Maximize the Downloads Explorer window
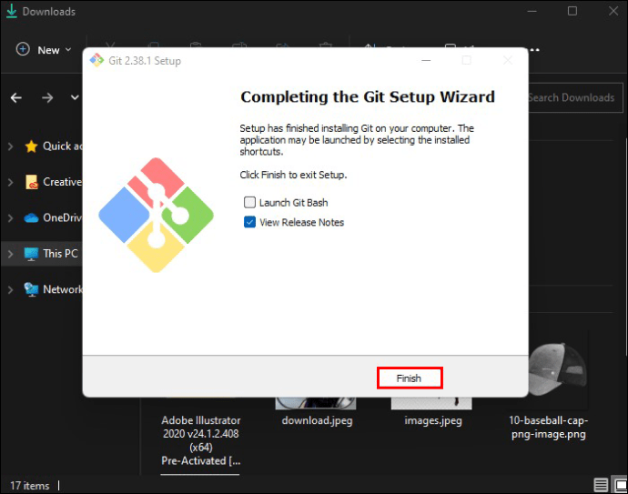 (x=572, y=11)
